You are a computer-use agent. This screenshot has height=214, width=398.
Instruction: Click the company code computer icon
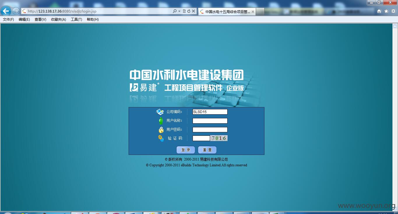point(160,112)
